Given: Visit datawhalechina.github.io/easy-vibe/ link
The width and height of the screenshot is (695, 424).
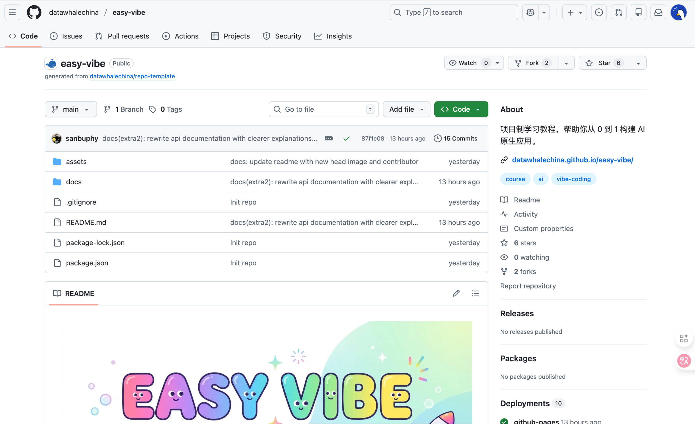Looking at the screenshot, I should click(x=573, y=160).
